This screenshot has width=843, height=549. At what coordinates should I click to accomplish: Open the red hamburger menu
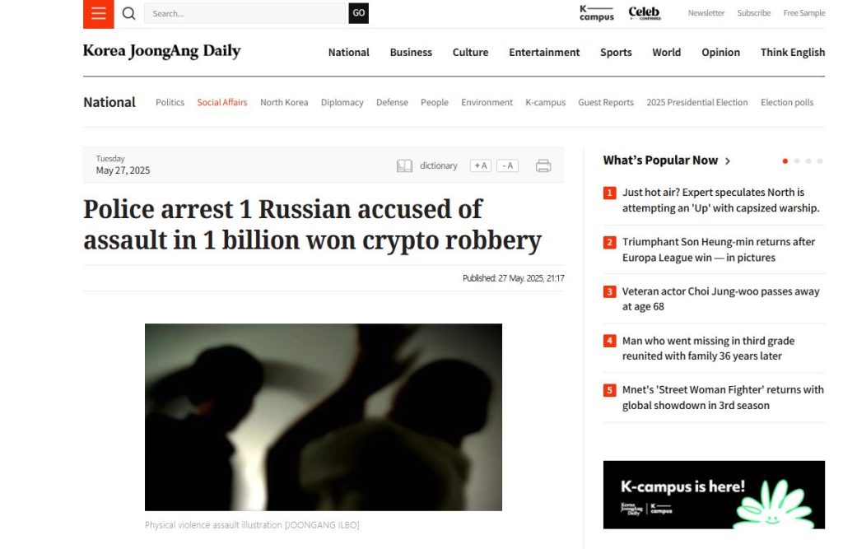99,14
